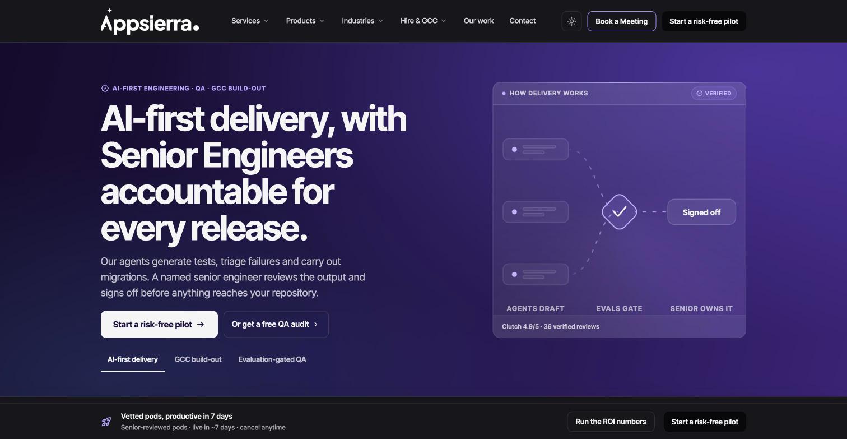Click the verified badge icon near AI-first Engineering
Image resolution: width=847 pixels, height=439 pixels.
tap(104, 89)
